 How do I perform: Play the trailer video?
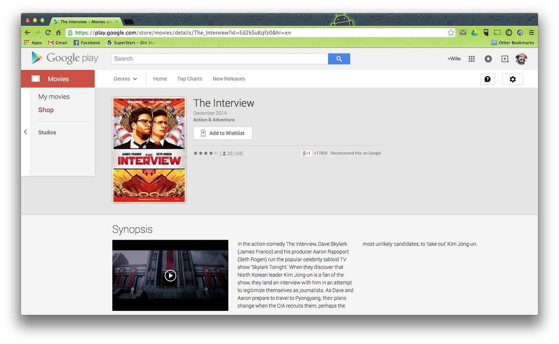[x=170, y=275]
